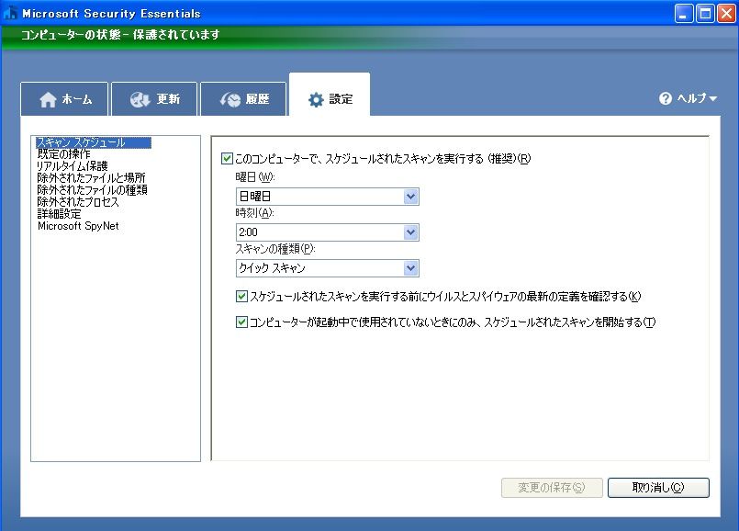Click the house icon on the ホーム tab

tap(48, 99)
